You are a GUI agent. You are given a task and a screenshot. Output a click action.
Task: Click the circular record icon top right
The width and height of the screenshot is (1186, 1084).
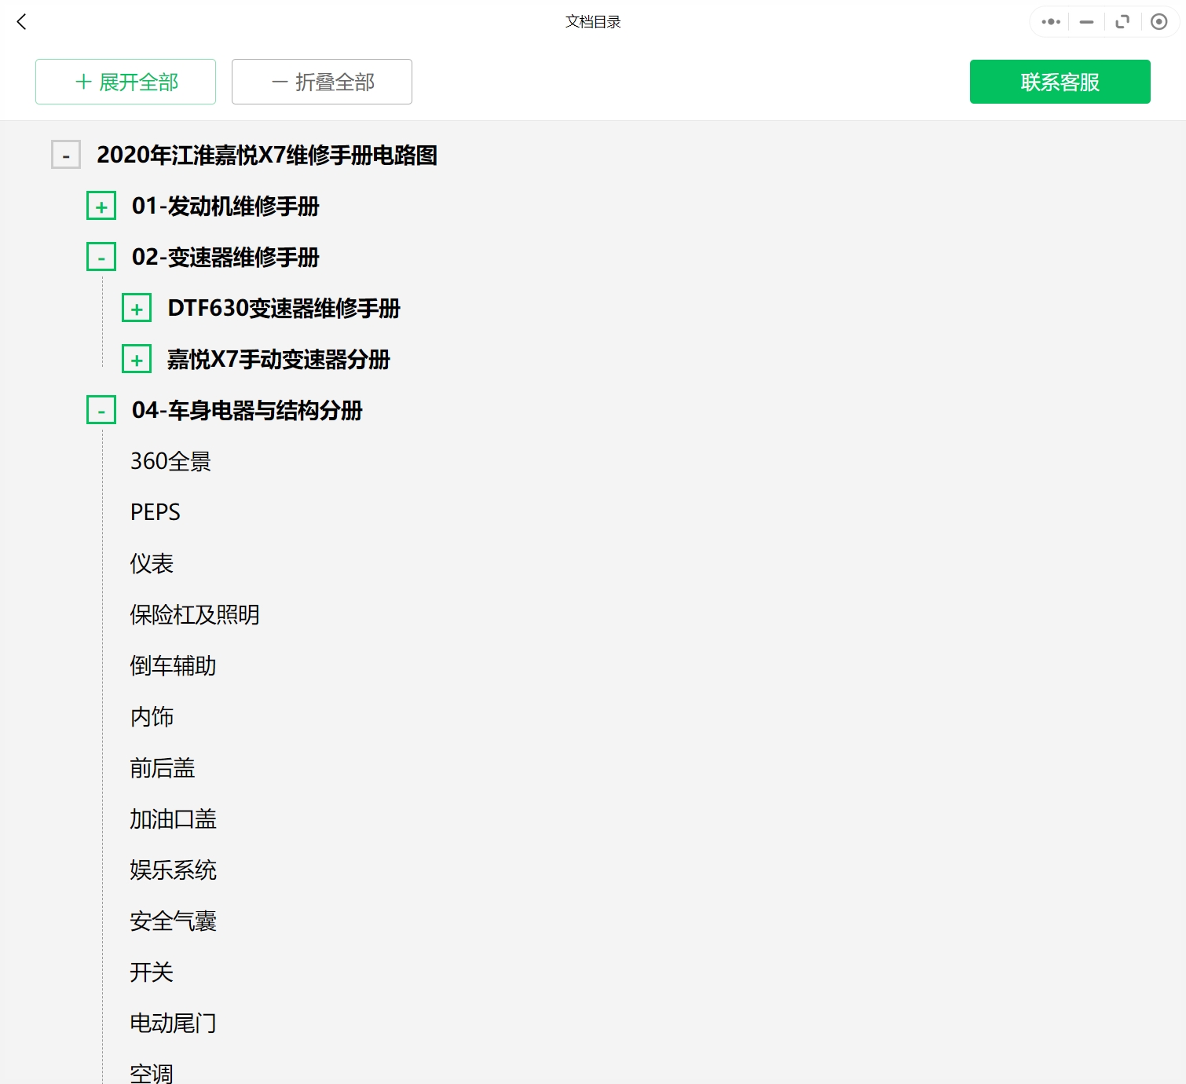tap(1159, 22)
